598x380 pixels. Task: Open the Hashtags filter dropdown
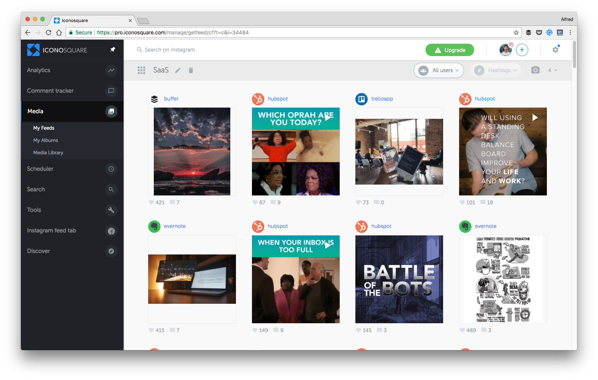click(x=496, y=70)
